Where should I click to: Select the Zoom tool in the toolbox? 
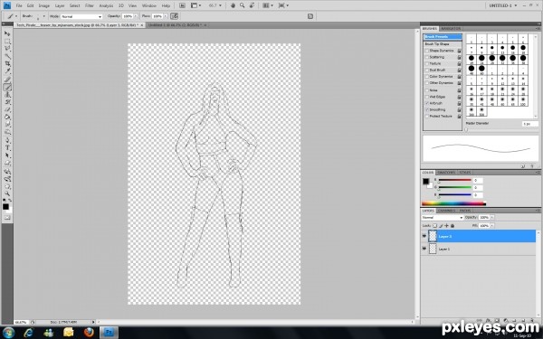pyautogui.click(x=7, y=193)
